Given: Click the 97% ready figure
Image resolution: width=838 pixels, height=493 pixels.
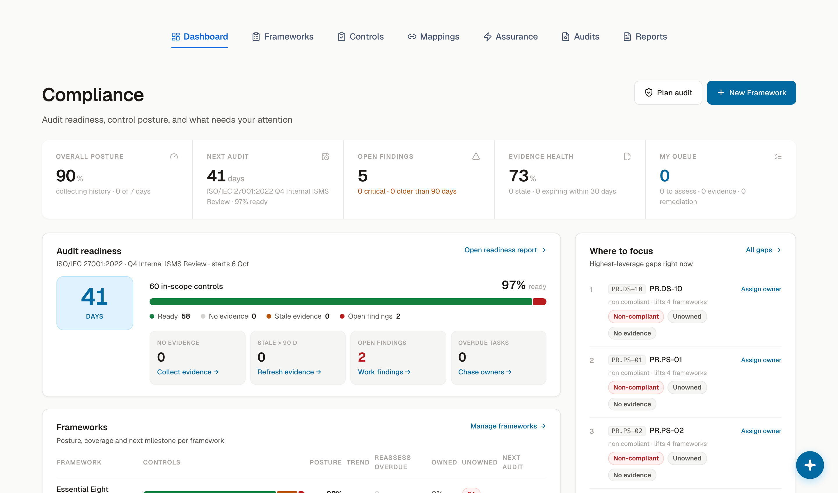Looking at the screenshot, I should 524,285.
